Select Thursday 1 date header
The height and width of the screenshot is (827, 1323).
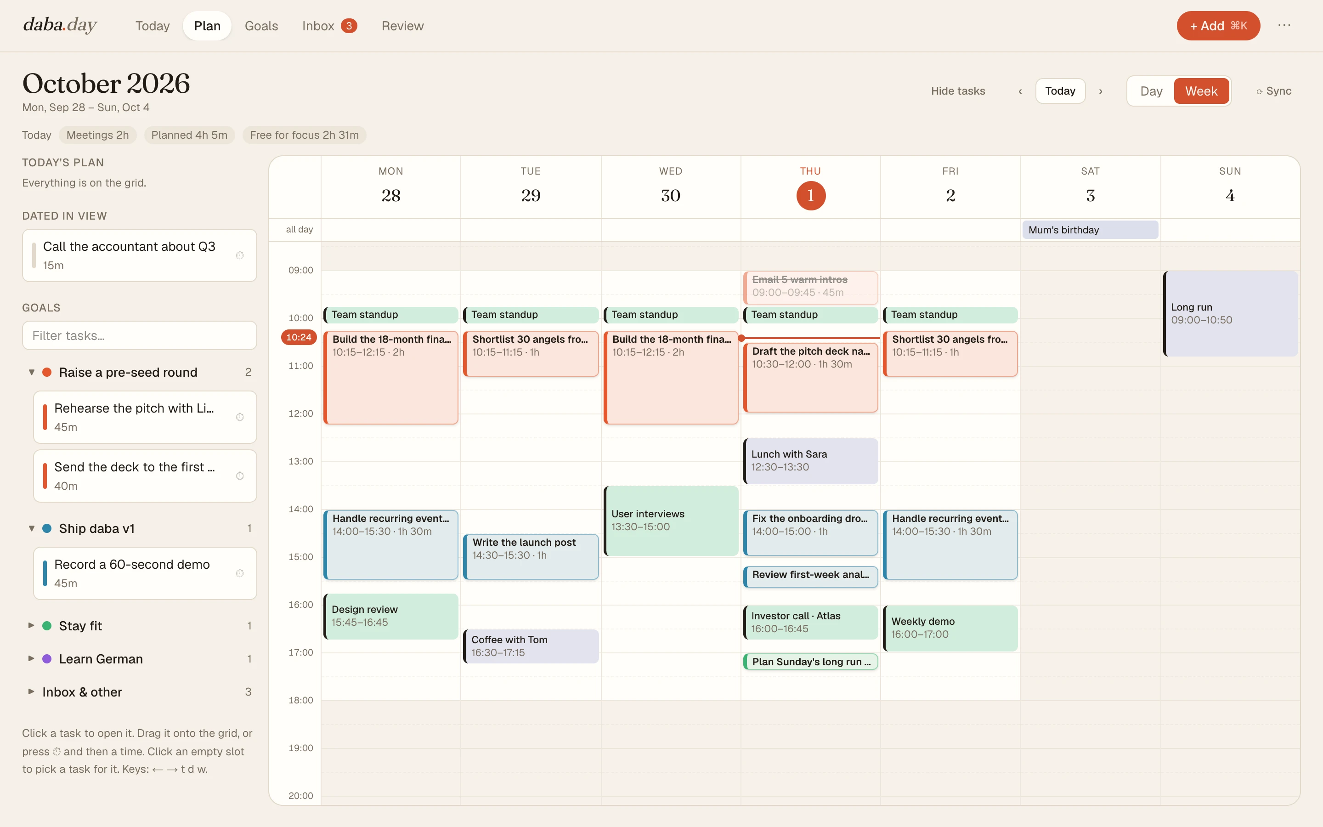(x=811, y=196)
